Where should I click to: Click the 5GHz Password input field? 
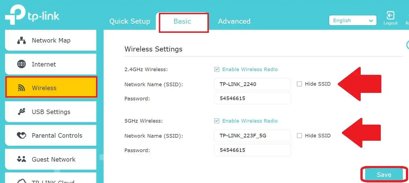252,150
